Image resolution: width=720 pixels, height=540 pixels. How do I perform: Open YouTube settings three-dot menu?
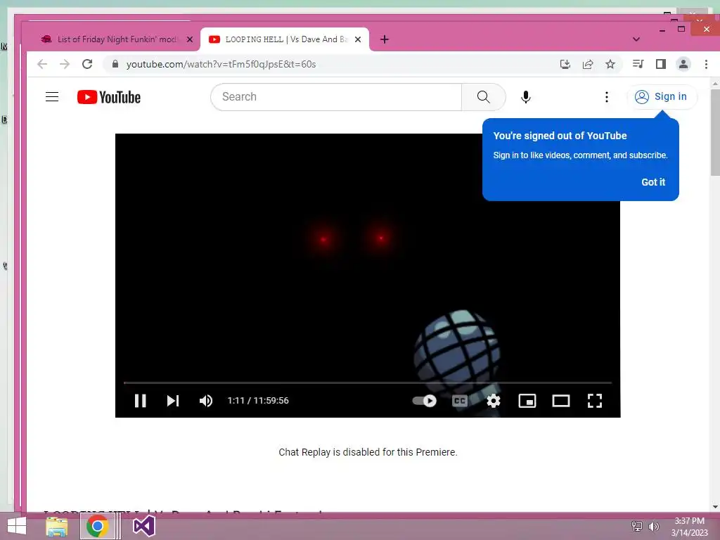pyautogui.click(x=607, y=97)
